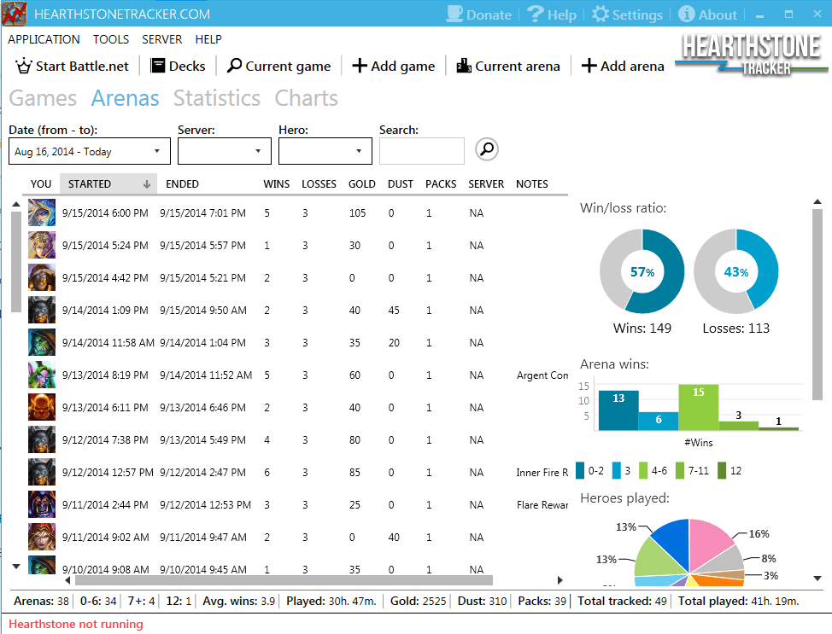The image size is (832, 634).
Task: Select the 0-2 wins legend swatch
Action: (579, 470)
